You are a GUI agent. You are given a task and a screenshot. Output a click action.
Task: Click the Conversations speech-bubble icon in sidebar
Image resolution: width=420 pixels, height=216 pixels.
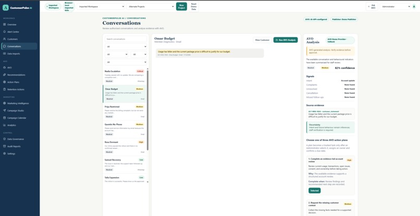pyautogui.click(x=5, y=46)
